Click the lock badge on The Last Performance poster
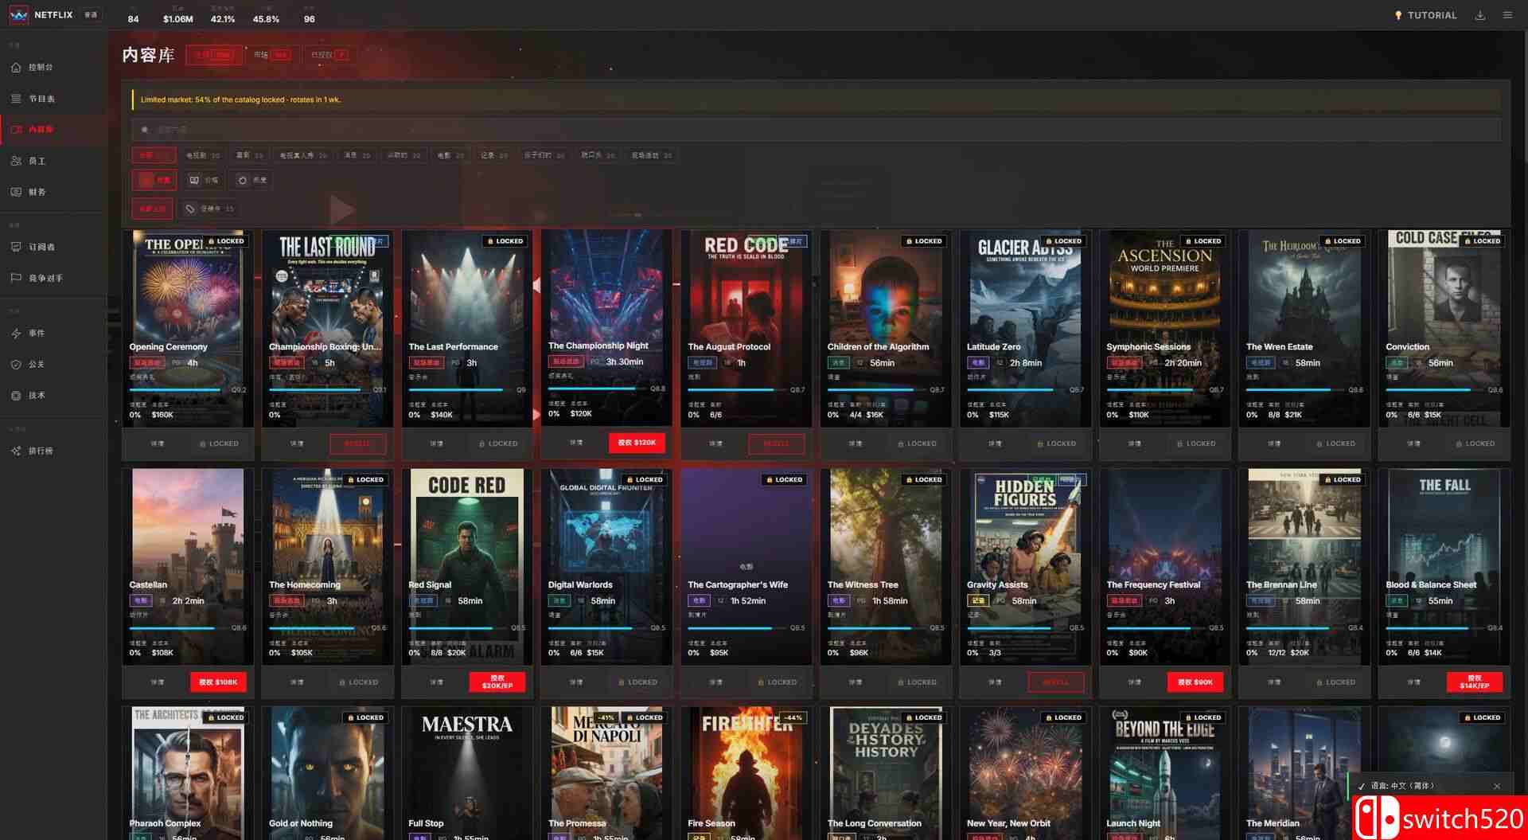Screen dimensions: 1528x840 coord(505,241)
